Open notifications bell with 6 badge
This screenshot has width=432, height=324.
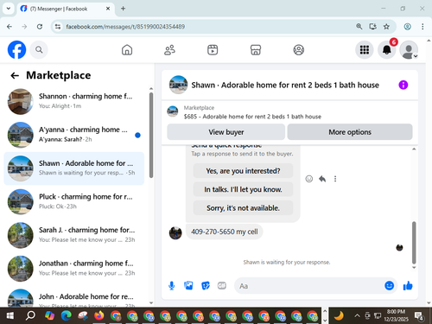[387, 50]
